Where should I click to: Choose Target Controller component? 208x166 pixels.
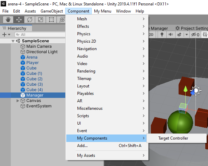177,138
